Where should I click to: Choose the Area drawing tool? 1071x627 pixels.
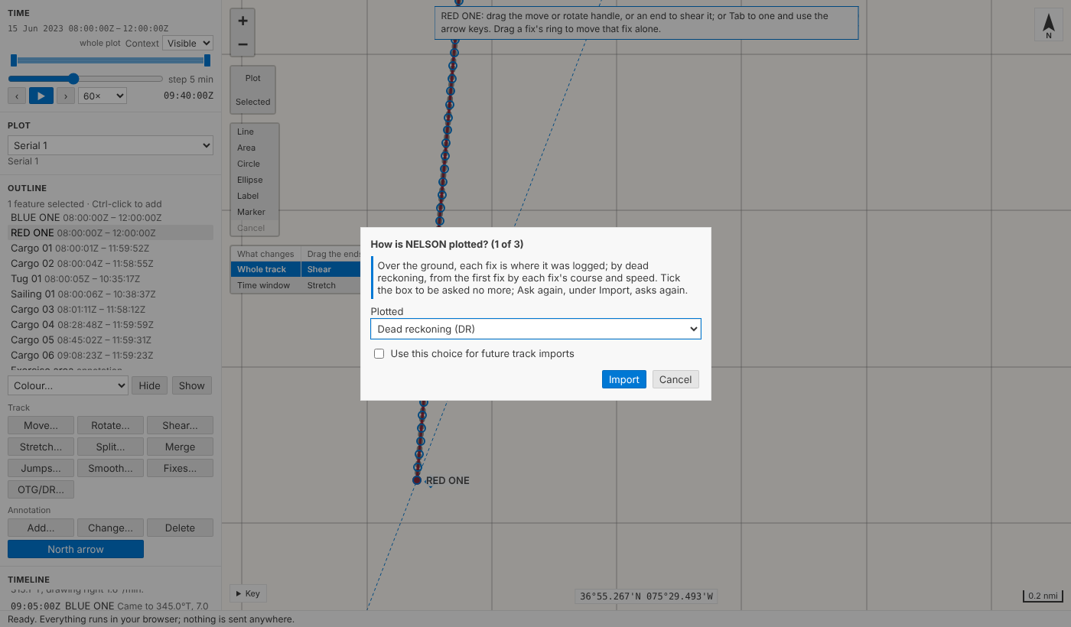click(255, 148)
